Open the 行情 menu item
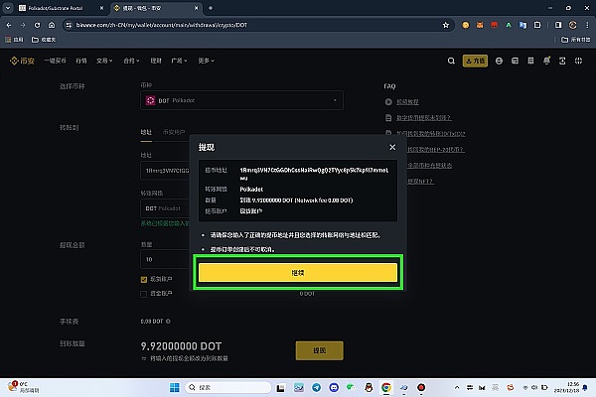The image size is (596, 397). point(81,61)
